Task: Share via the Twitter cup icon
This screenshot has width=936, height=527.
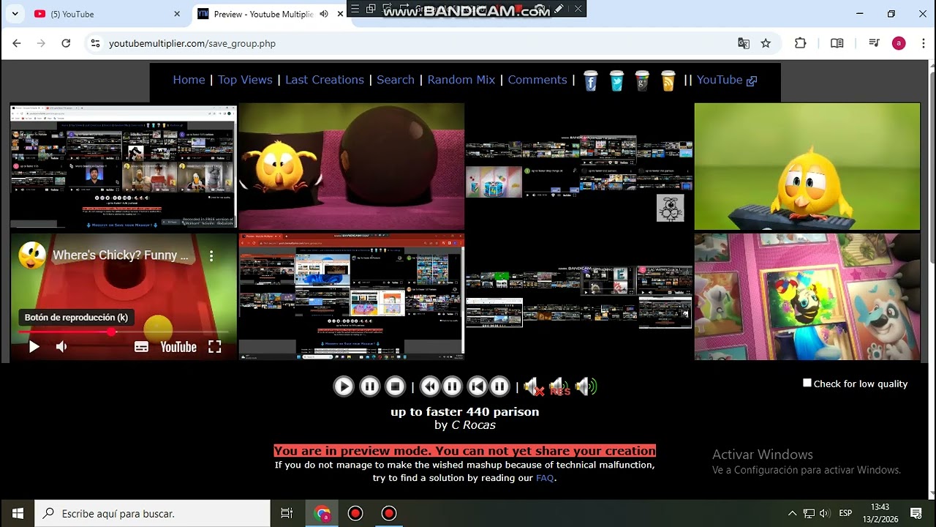Action: (x=616, y=81)
